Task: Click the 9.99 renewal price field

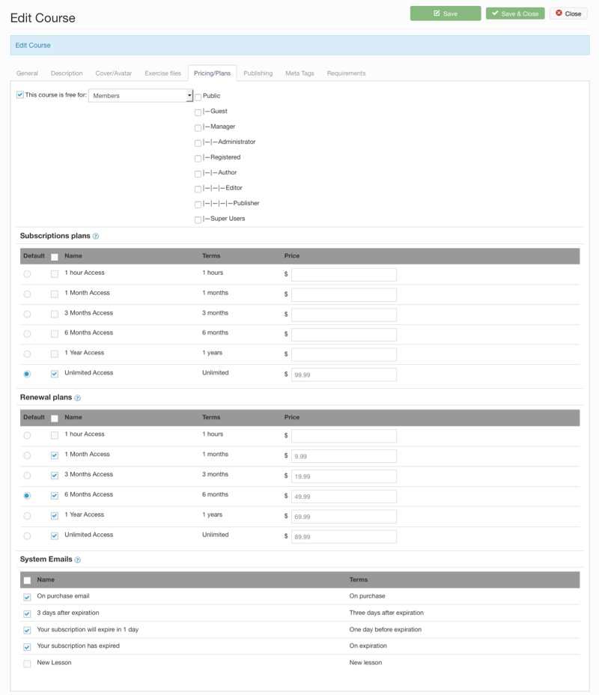Action: [344, 456]
